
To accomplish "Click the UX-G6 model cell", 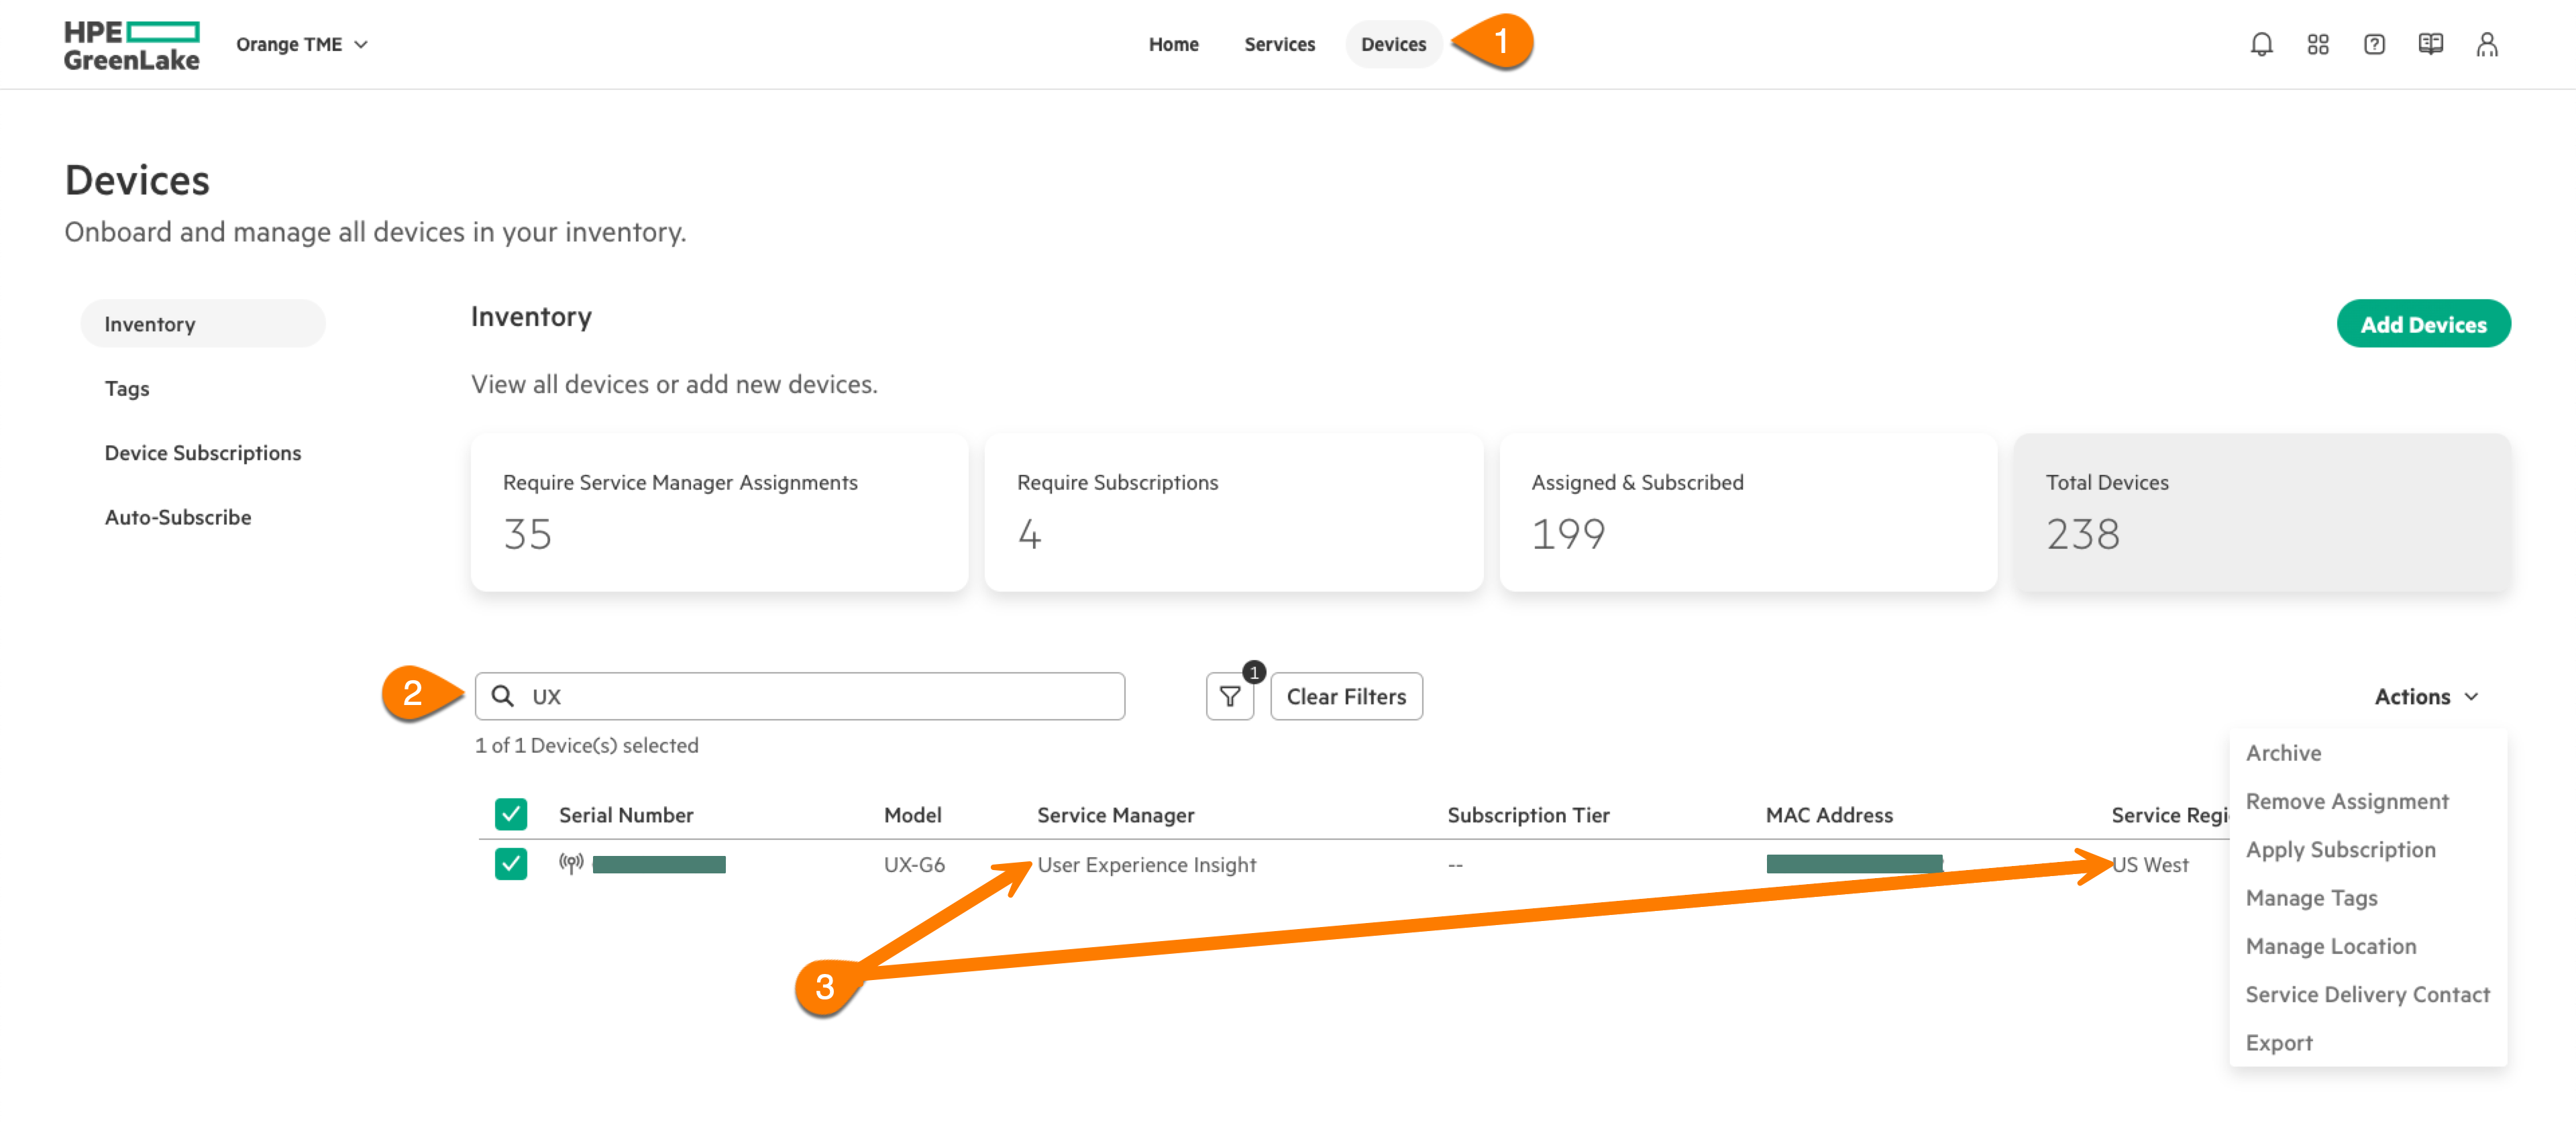I will pos(914,864).
